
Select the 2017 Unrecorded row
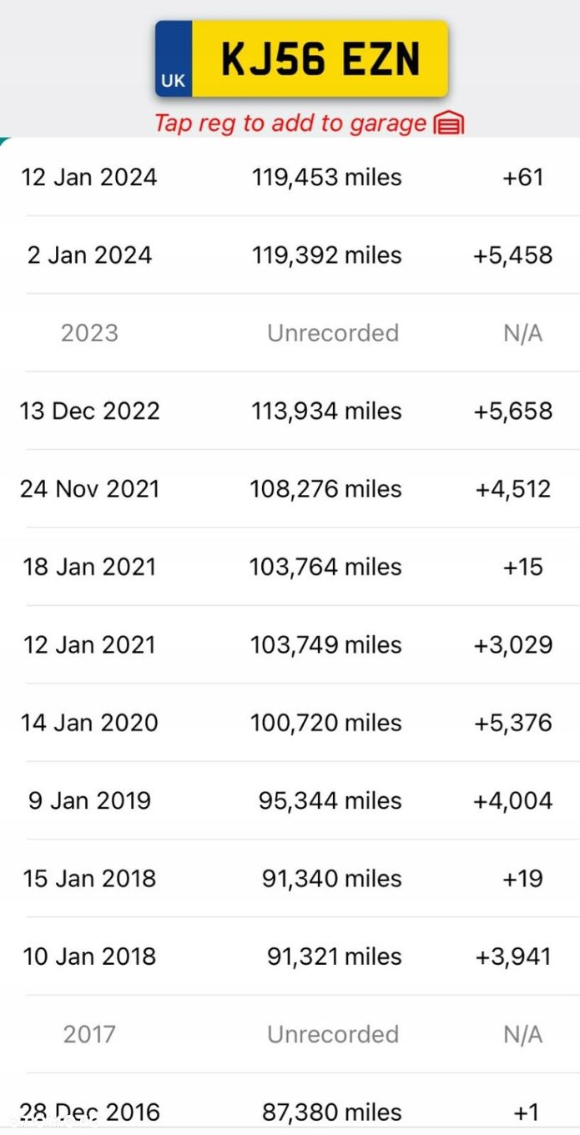pyautogui.click(x=290, y=1034)
